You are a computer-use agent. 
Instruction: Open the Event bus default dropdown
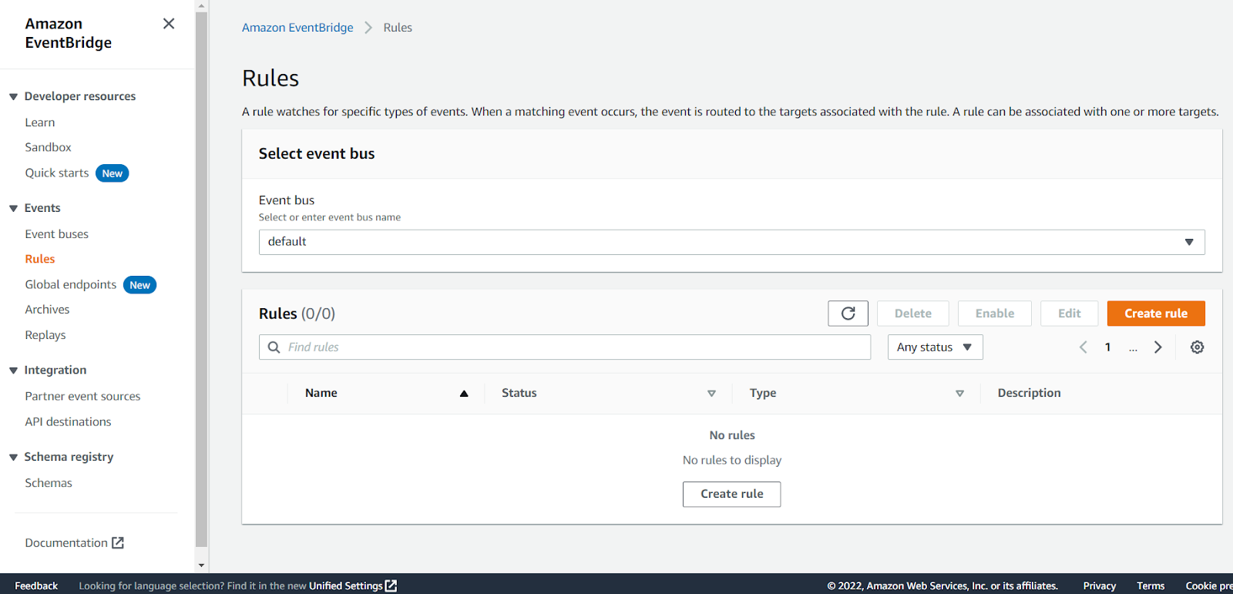[x=731, y=242]
